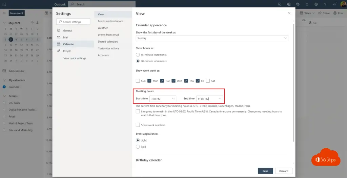The width and height of the screenshot is (347, 178).
Task: Click the Discard button
Action: (x=284, y=171)
